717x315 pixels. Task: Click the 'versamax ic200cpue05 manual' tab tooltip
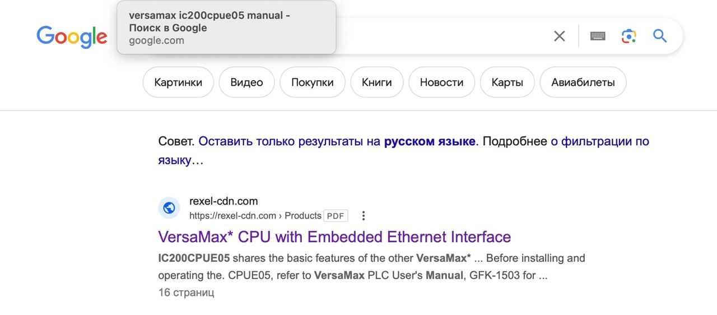click(226, 27)
